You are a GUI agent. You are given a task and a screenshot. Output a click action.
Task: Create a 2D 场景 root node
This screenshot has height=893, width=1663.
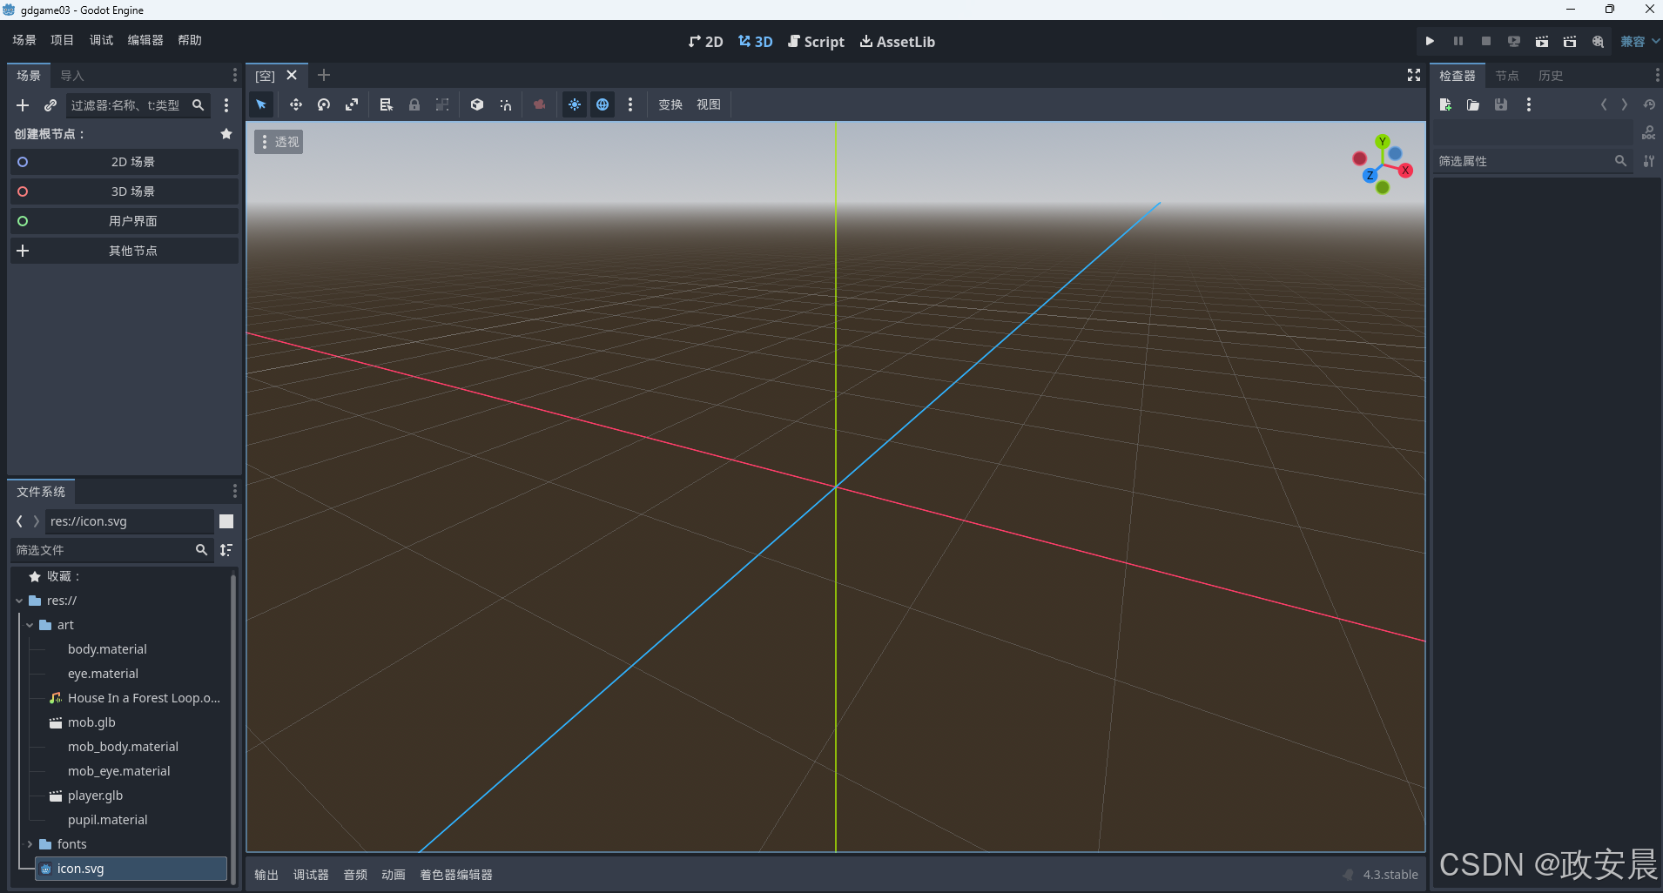(x=125, y=162)
